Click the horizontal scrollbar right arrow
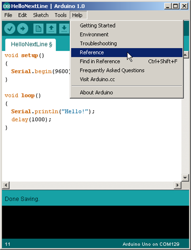This screenshot has height=250, width=191. pyautogui.click(x=177, y=185)
